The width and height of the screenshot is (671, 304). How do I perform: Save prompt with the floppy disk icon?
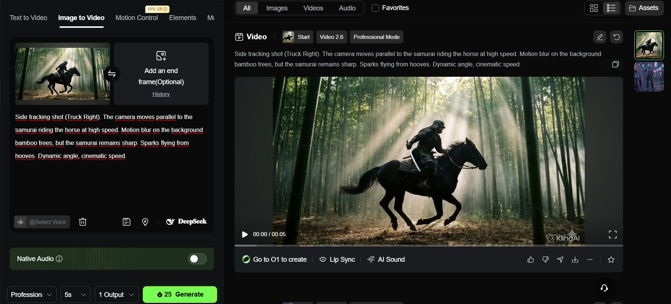[126, 222]
